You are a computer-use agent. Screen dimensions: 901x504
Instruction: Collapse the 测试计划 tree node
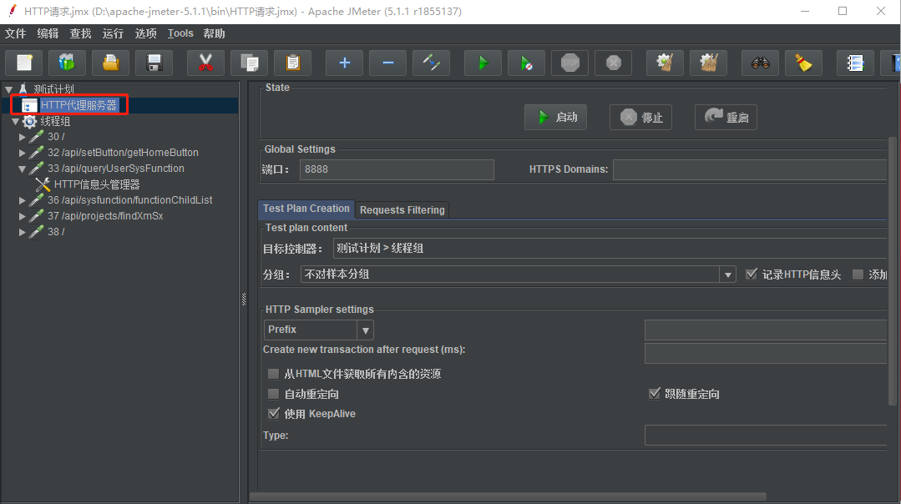tap(8, 89)
